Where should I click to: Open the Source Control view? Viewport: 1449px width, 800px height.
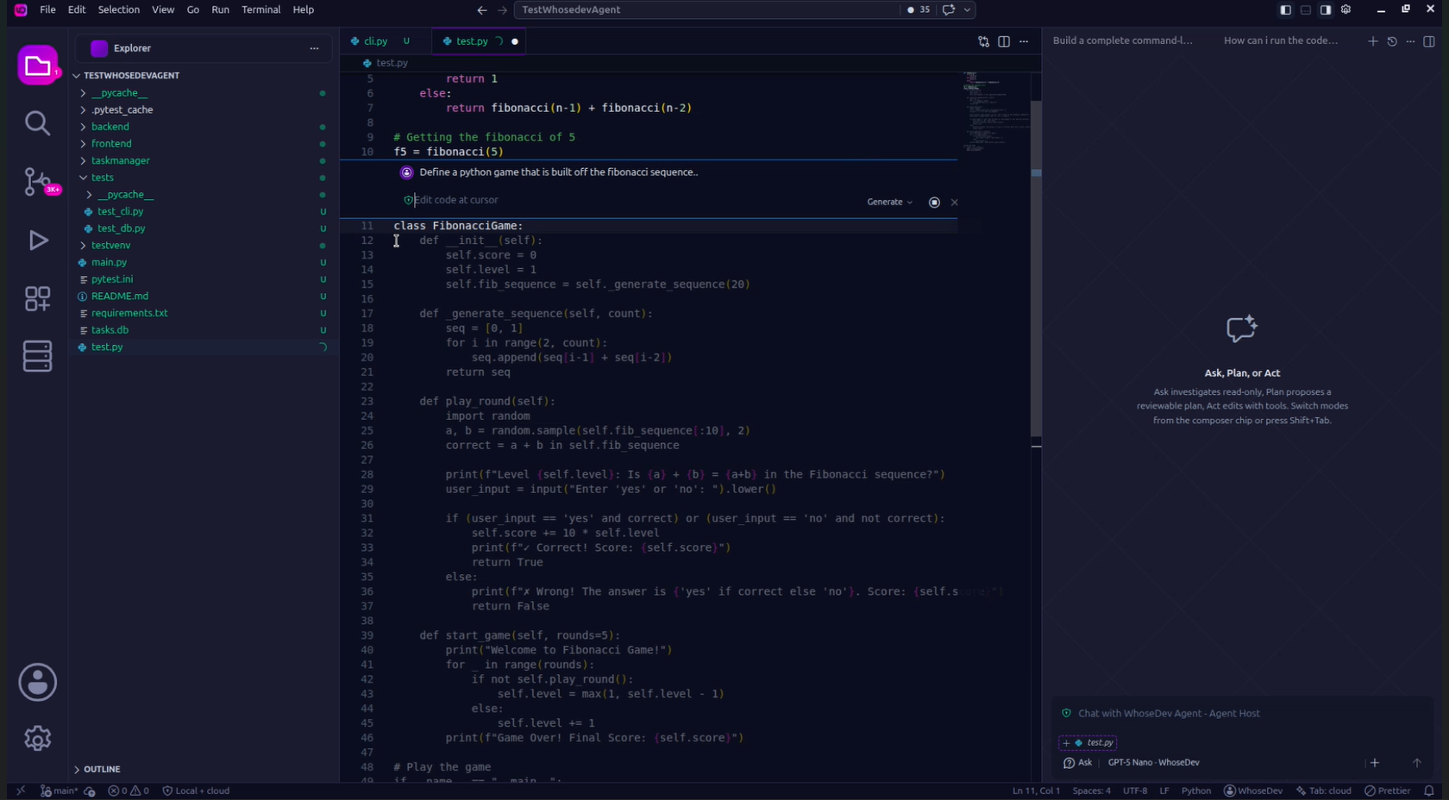[38, 181]
